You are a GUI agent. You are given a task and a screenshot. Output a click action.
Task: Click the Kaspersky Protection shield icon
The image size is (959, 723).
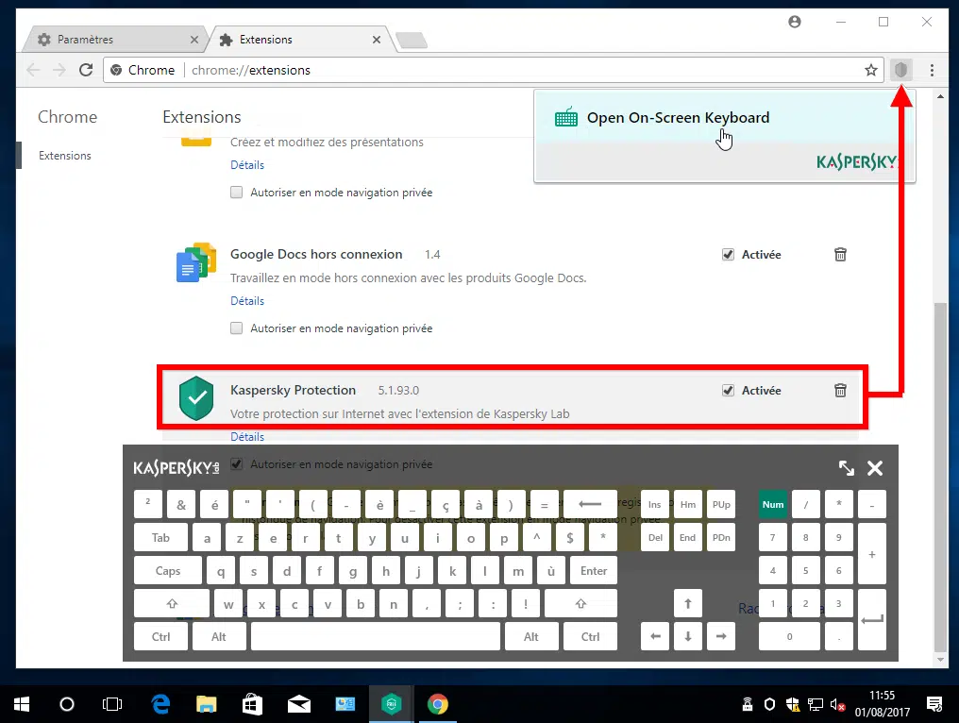coord(196,398)
